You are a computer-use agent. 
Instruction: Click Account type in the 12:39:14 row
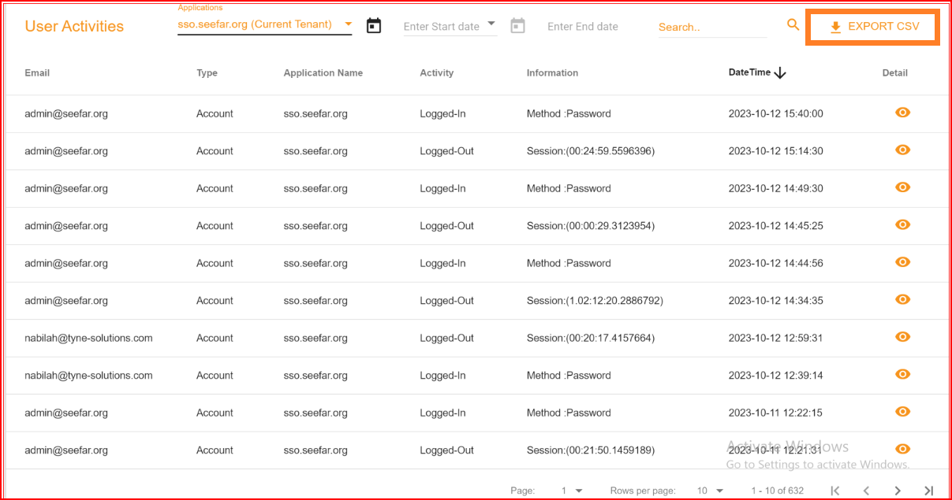215,376
